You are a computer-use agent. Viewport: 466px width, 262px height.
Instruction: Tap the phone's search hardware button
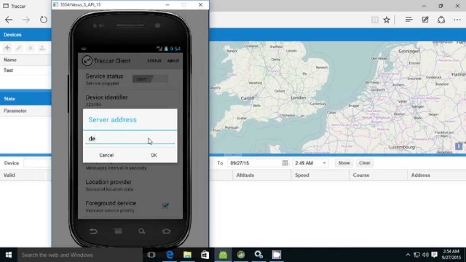[142, 231]
